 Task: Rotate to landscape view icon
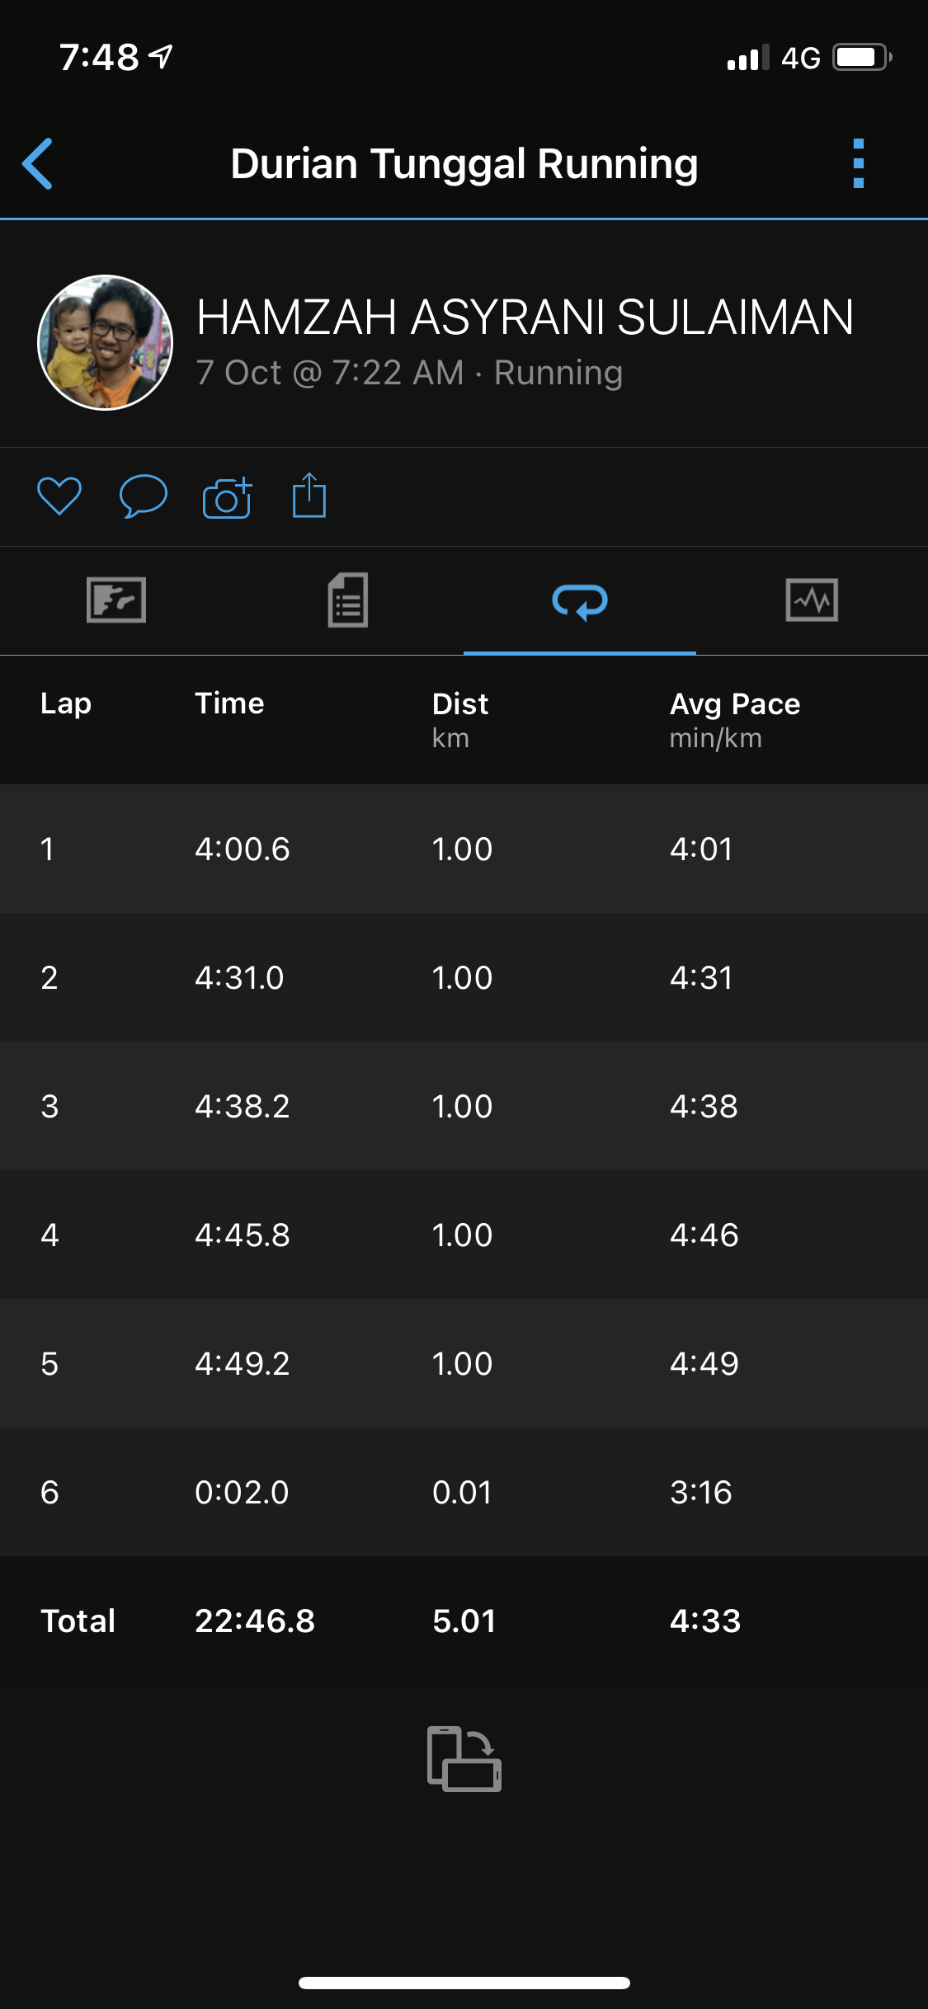464,1758
